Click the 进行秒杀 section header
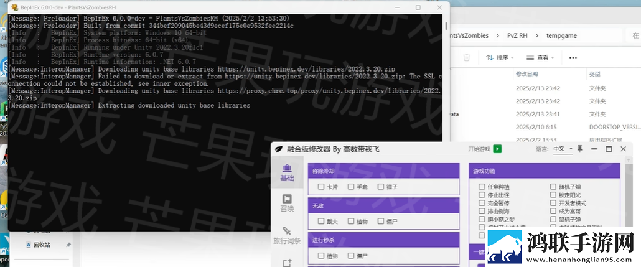This screenshot has width=641, height=267. pos(383,240)
